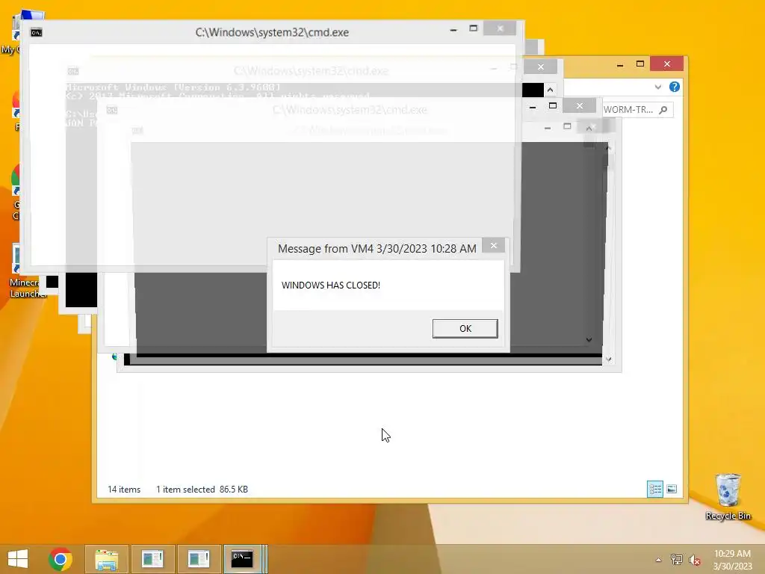The image size is (765, 574).
Task: Open the Recycle Bin desktop icon
Action: pyautogui.click(x=728, y=497)
